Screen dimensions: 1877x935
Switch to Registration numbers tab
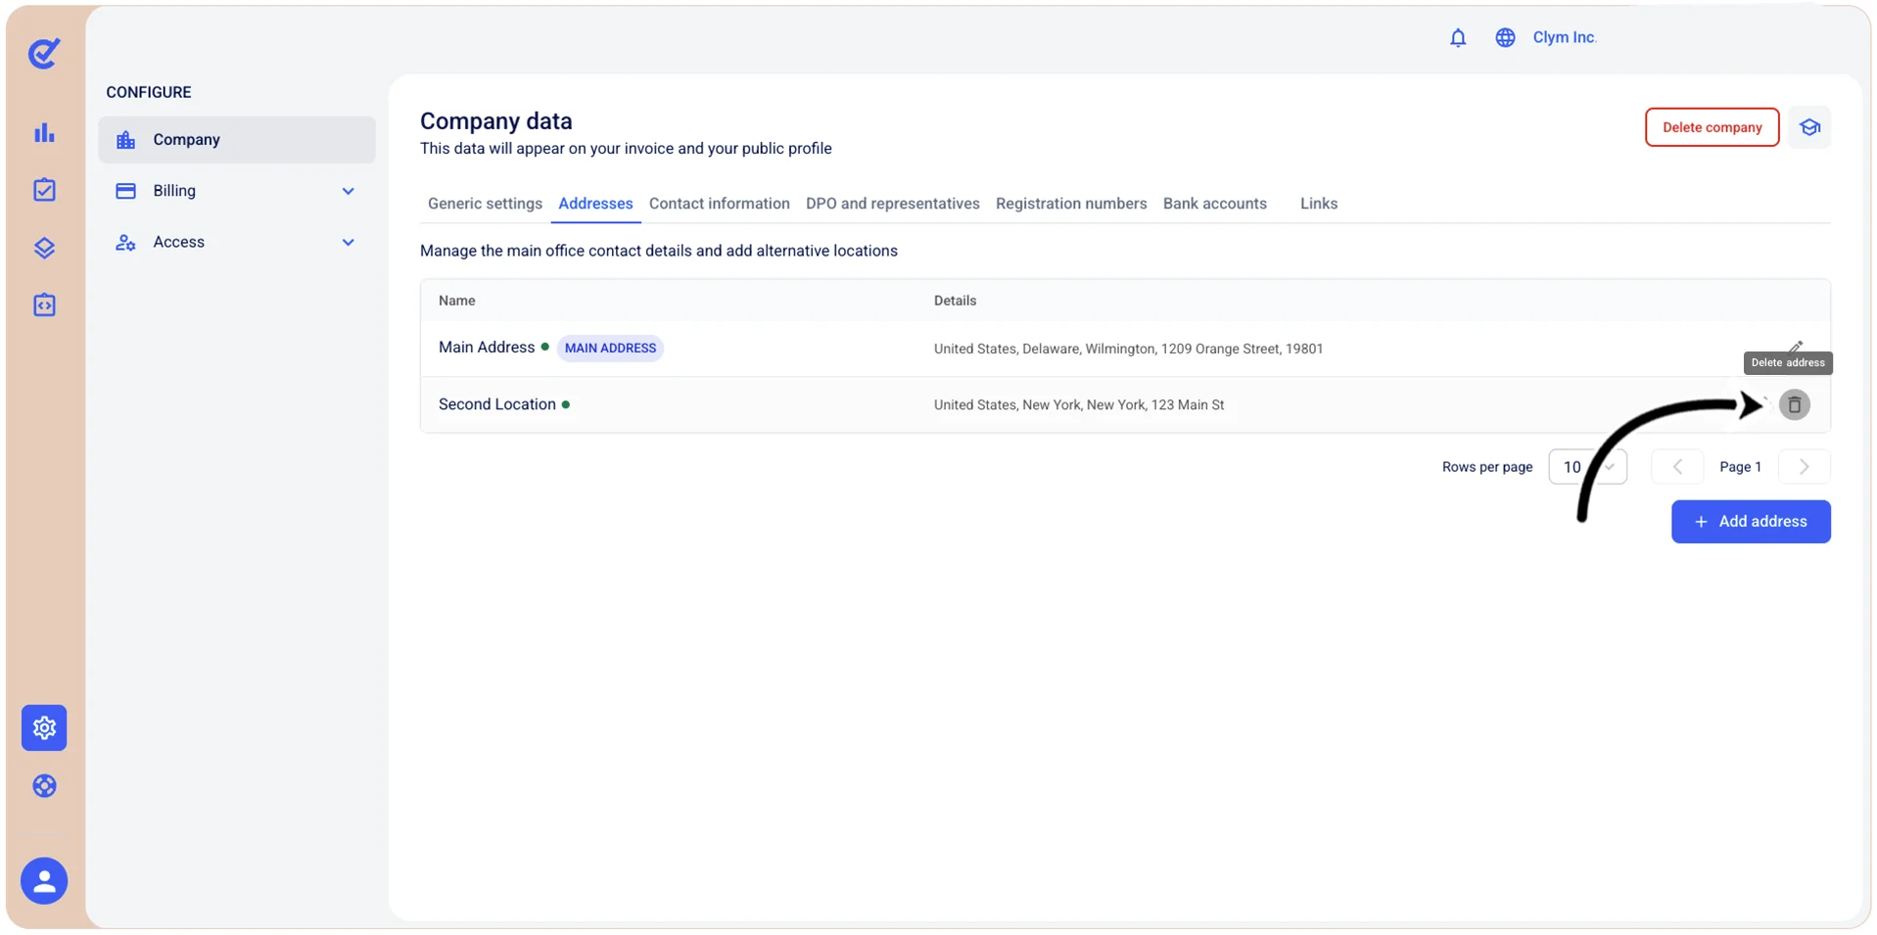point(1071,204)
